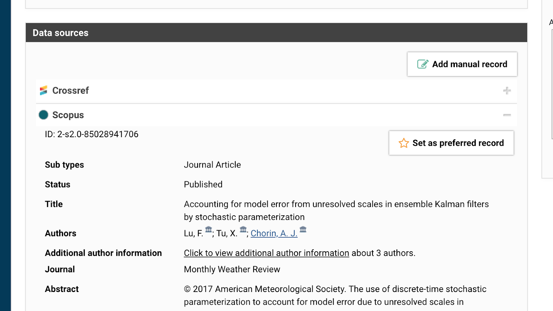553x311 pixels.
Task: Expand the Crossref section with plus sign
Action: pos(507,91)
